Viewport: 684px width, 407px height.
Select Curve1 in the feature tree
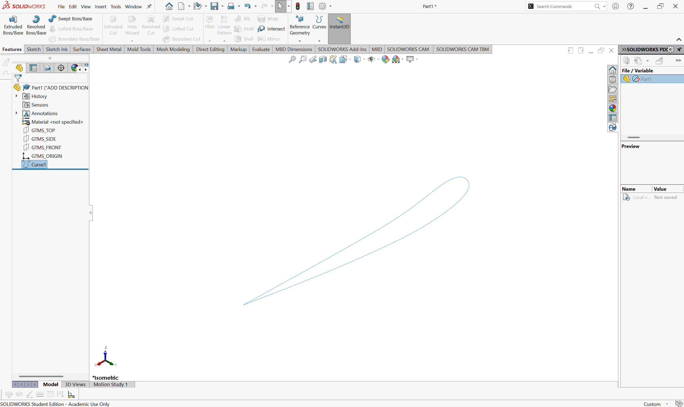[x=38, y=165]
